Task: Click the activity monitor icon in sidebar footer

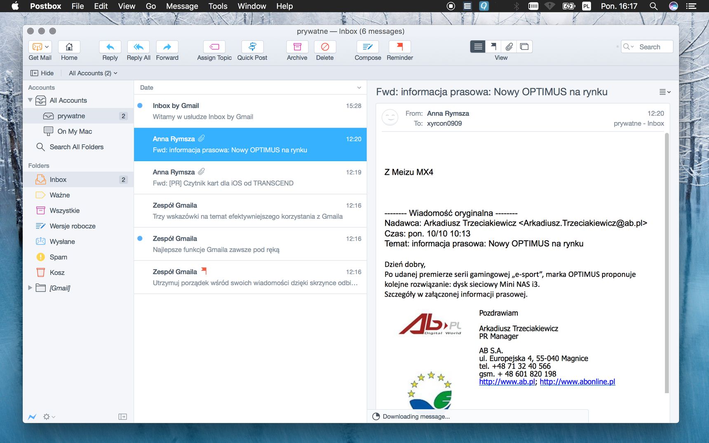Action: point(32,417)
